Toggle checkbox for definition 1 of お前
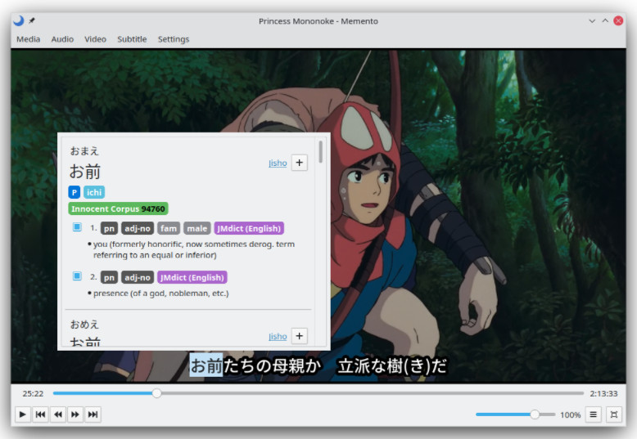 (77, 226)
